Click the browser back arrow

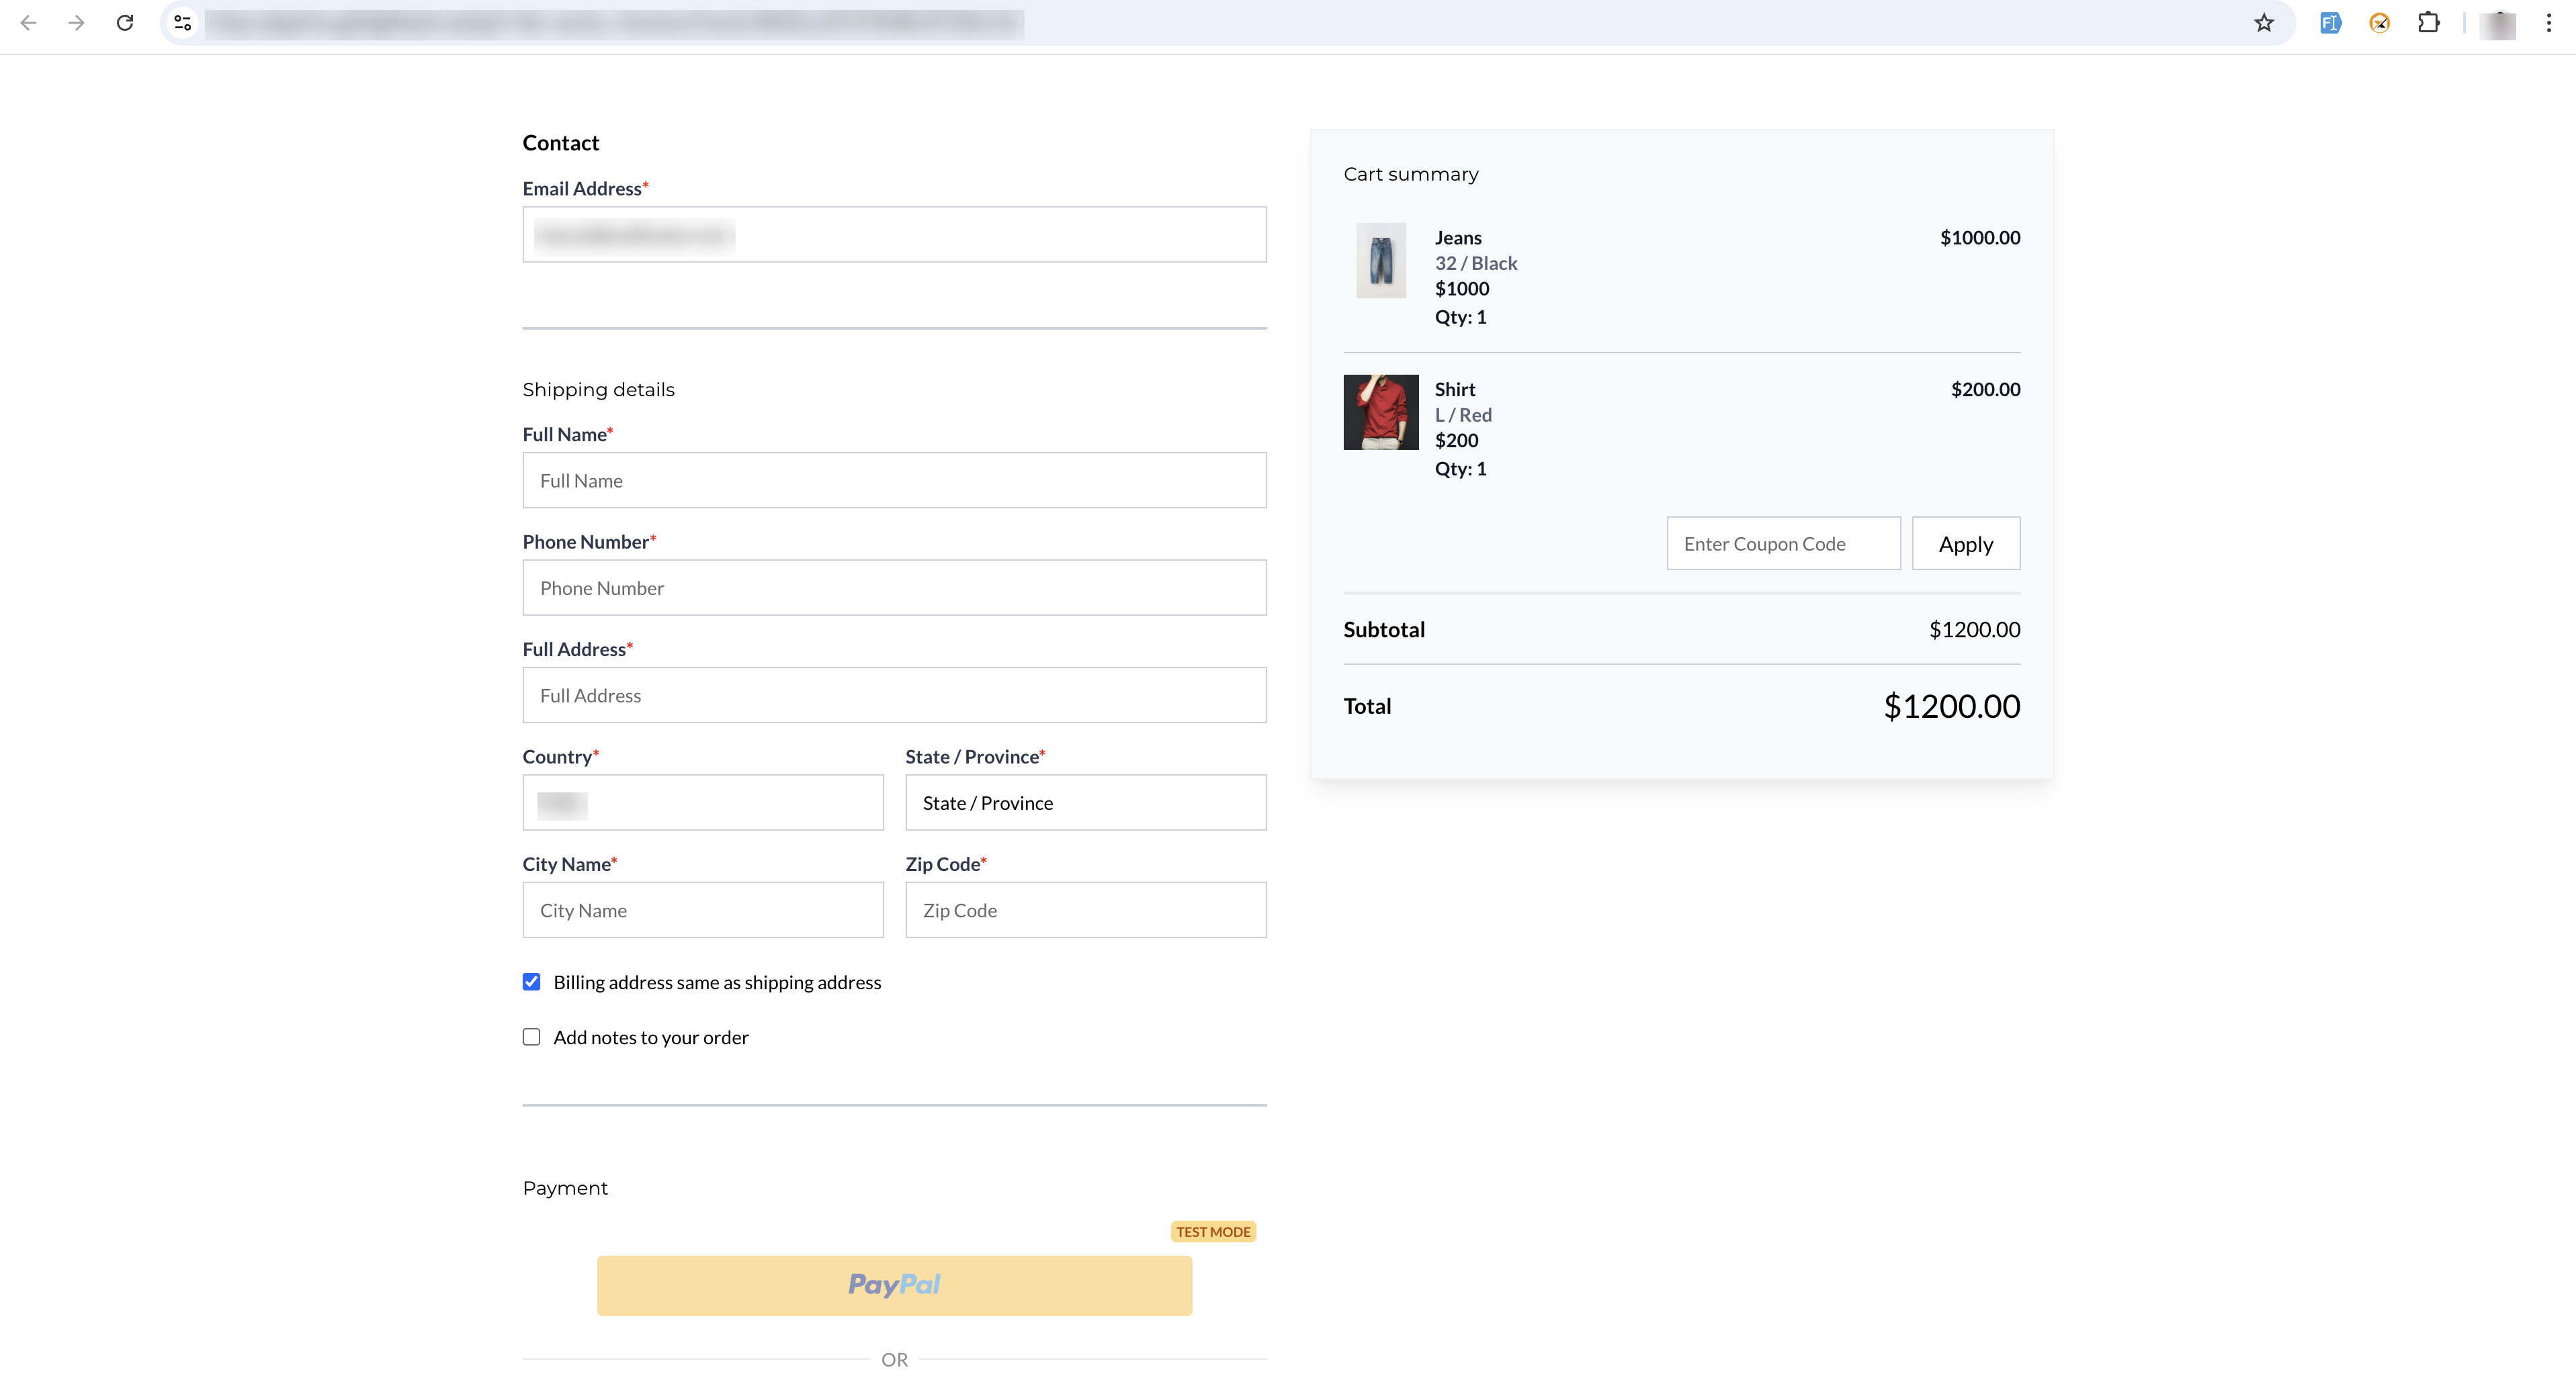coord(28,22)
